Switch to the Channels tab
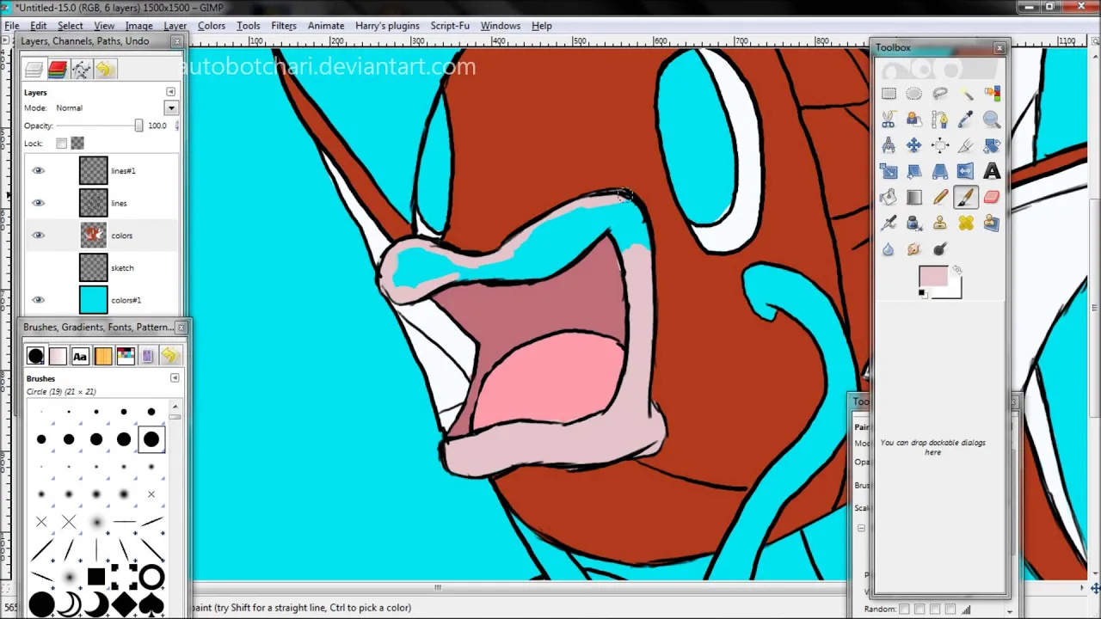 58,70
